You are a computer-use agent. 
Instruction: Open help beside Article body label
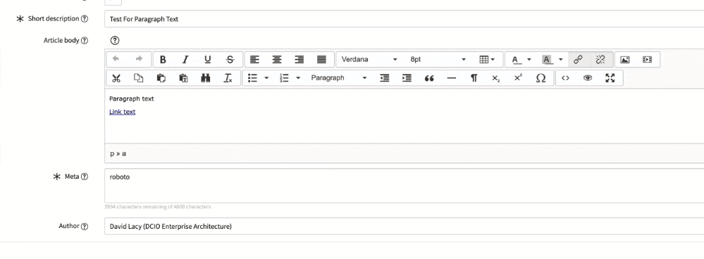click(x=85, y=40)
